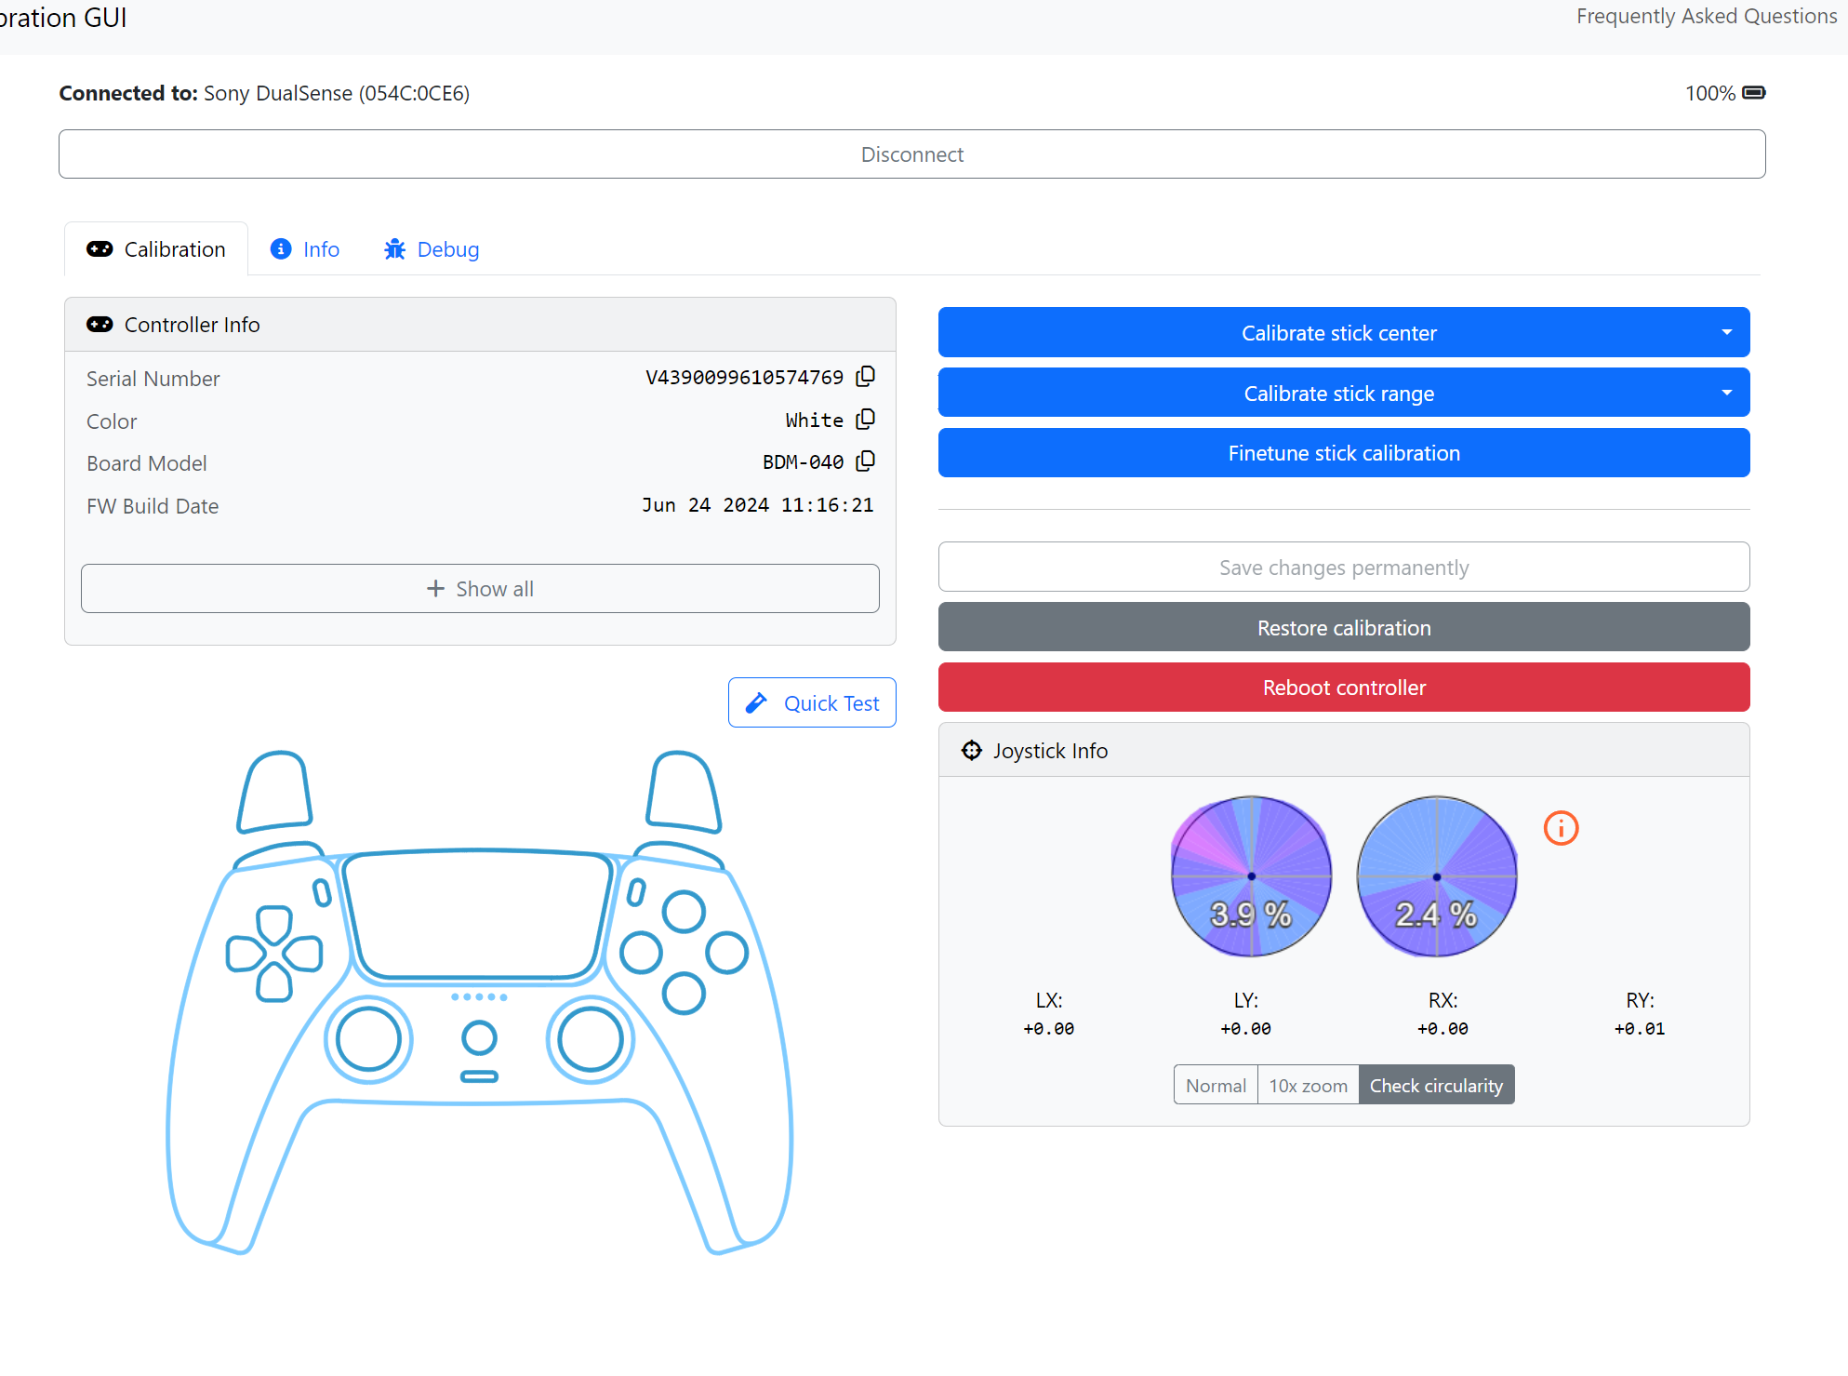
Task: Click the battery level icon
Action: tap(1753, 93)
